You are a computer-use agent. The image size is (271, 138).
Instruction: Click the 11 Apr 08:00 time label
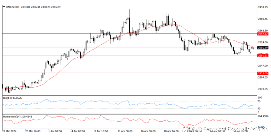pyautogui.click(x=125, y=131)
